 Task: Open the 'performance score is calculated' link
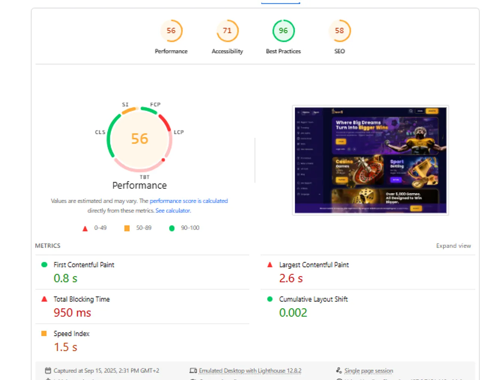point(189,201)
